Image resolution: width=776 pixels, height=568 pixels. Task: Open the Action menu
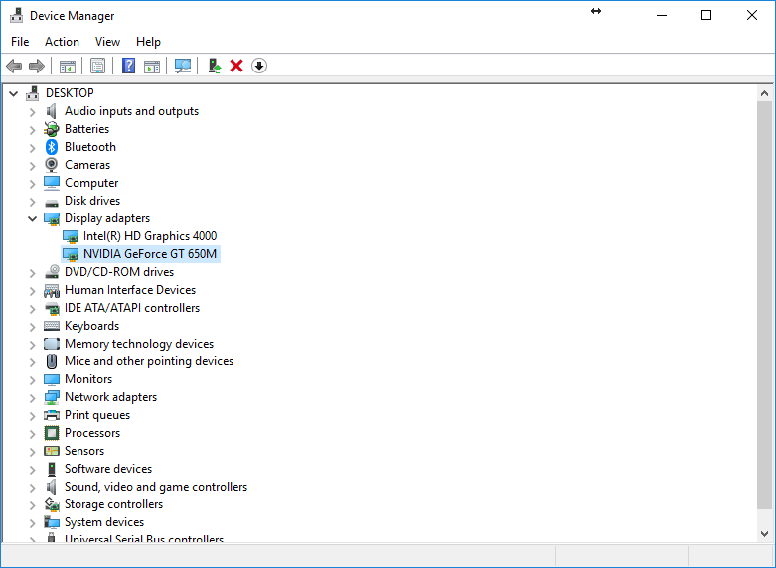tap(62, 42)
